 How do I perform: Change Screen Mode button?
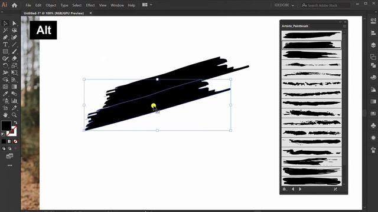(x=9, y=156)
